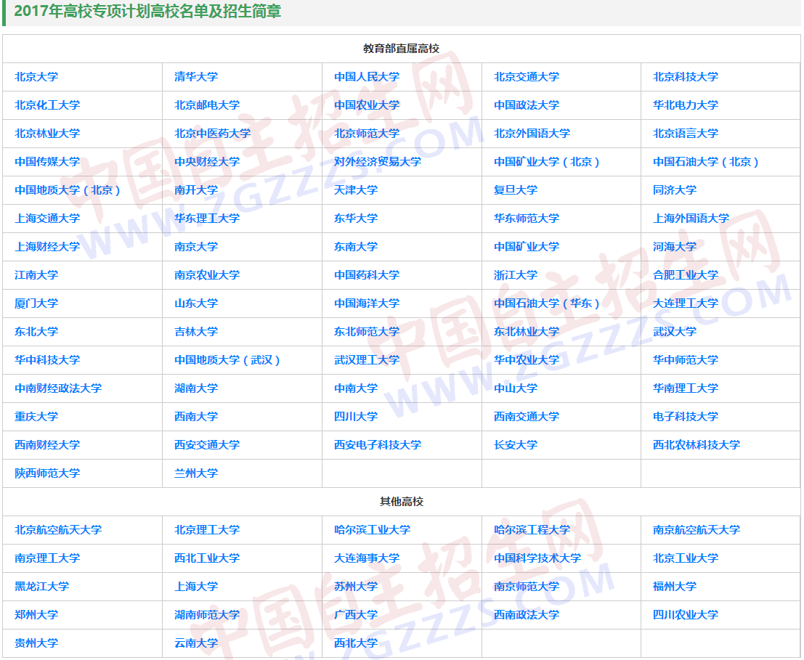Open 中国矿业大学（北京） link
This screenshot has height=660, width=804.
(x=547, y=162)
